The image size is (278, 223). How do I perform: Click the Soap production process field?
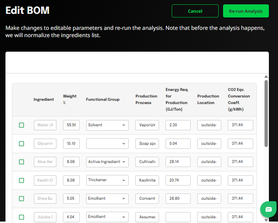[147, 144]
